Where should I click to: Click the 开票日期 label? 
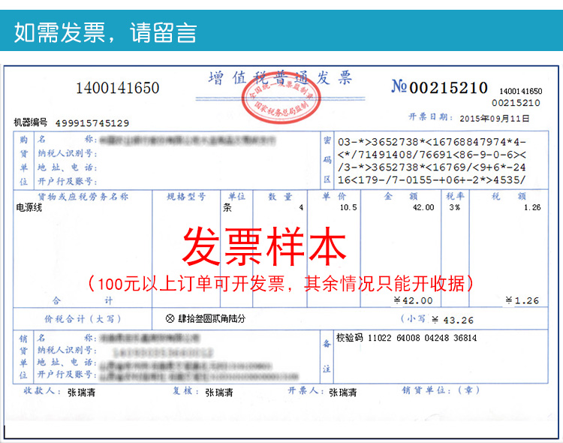click(x=431, y=117)
